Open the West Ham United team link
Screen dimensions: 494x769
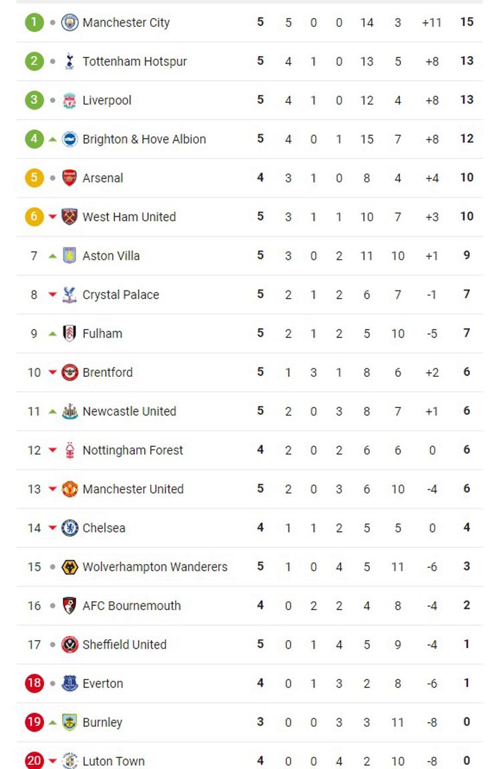point(129,216)
